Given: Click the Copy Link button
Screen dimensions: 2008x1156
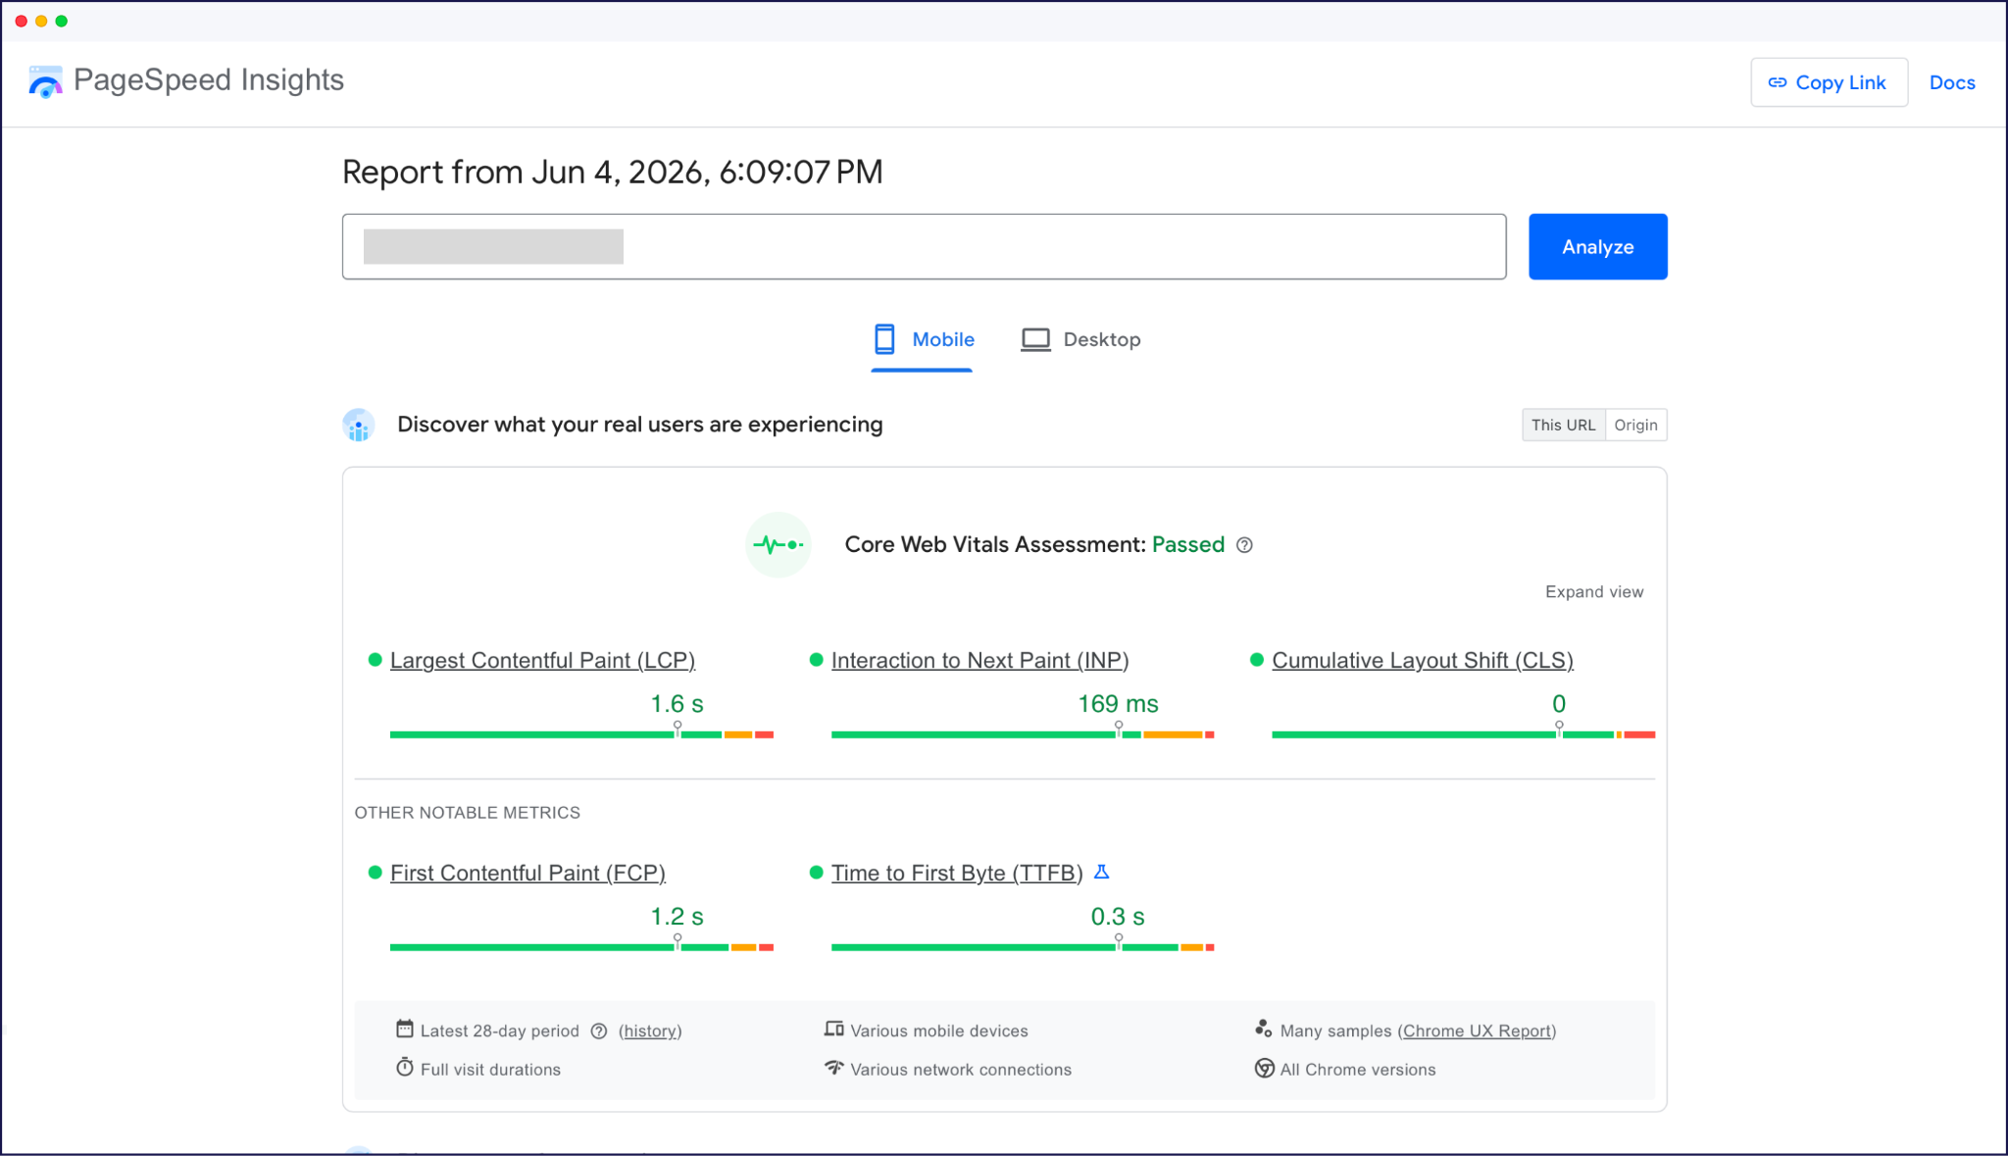Looking at the screenshot, I should tap(1829, 82).
